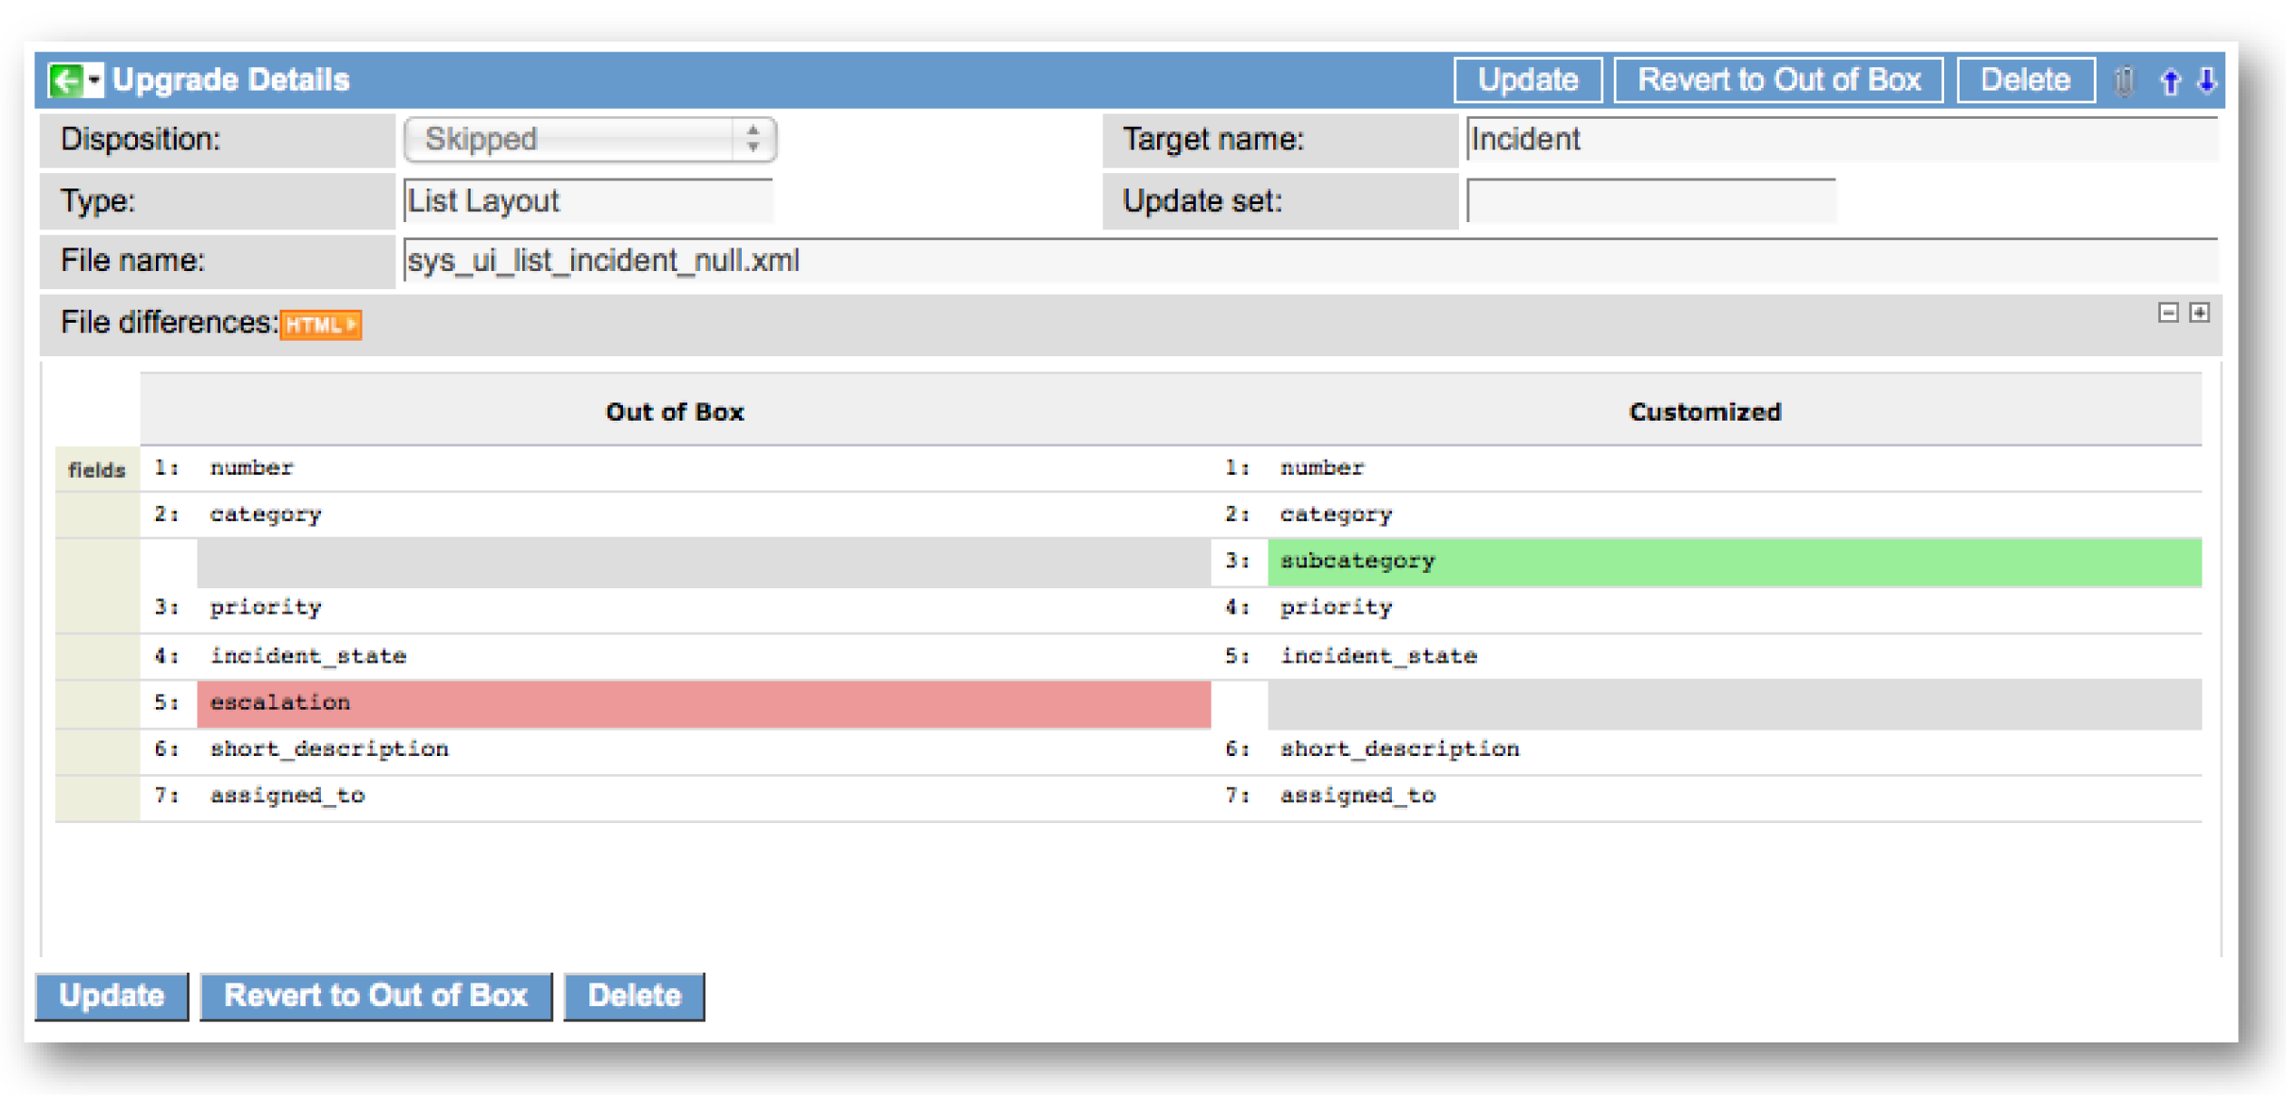The width and height of the screenshot is (2286, 1095).
Task: Click number in the Customized column
Action: coord(1321,468)
